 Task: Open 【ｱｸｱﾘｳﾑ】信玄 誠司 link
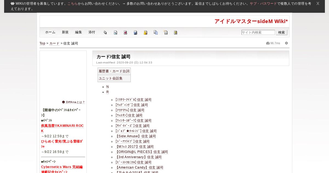point(129,110)
